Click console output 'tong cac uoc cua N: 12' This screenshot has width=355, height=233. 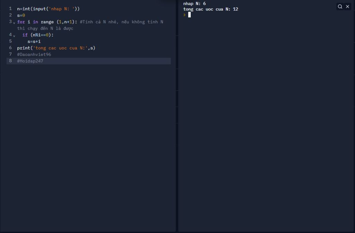coord(210,9)
